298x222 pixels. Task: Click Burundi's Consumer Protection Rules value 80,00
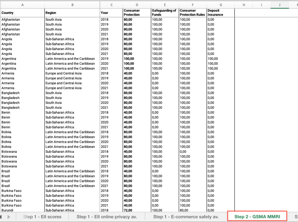click(193, 210)
